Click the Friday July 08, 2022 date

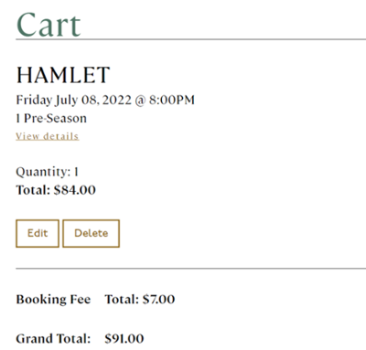click(73, 100)
